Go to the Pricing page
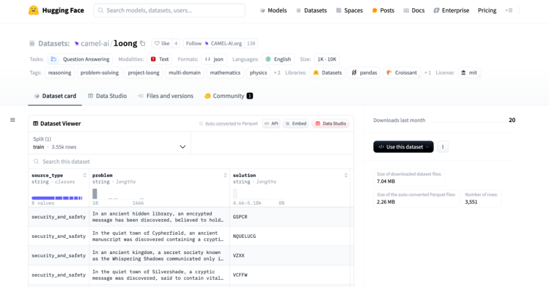 [x=487, y=11]
